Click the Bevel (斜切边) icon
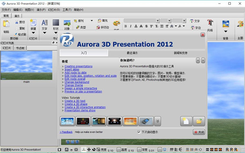This screenshot has height=153, width=245. pyautogui.click(x=98, y=27)
